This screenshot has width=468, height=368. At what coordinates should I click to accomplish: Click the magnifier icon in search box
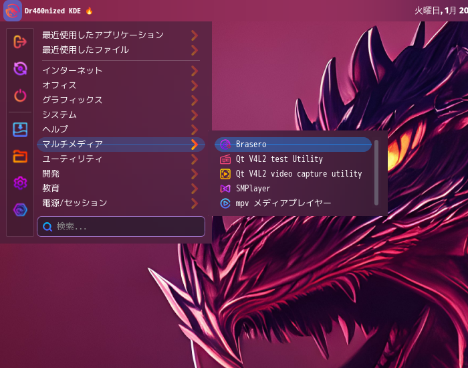(x=47, y=227)
